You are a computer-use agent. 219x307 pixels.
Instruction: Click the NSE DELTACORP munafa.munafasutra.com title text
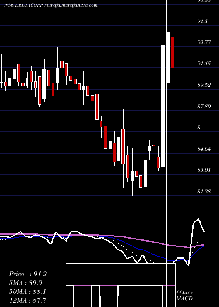[x=51, y=5]
